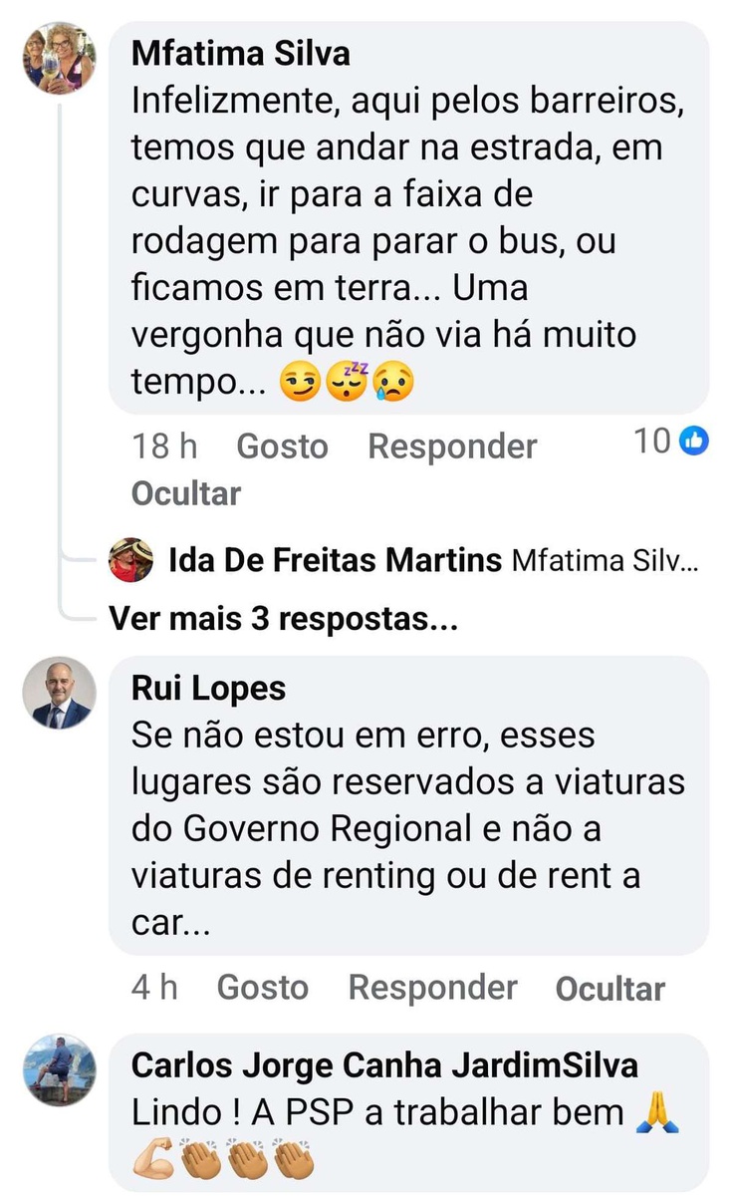Image resolution: width=732 pixels, height=1196 pixels.
Task: Click the reaction count 10
Action: (653, 442)
